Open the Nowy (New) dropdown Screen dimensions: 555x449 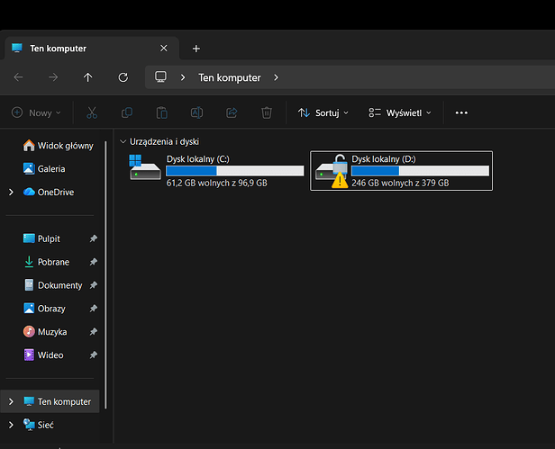click(x=36, y=112)
